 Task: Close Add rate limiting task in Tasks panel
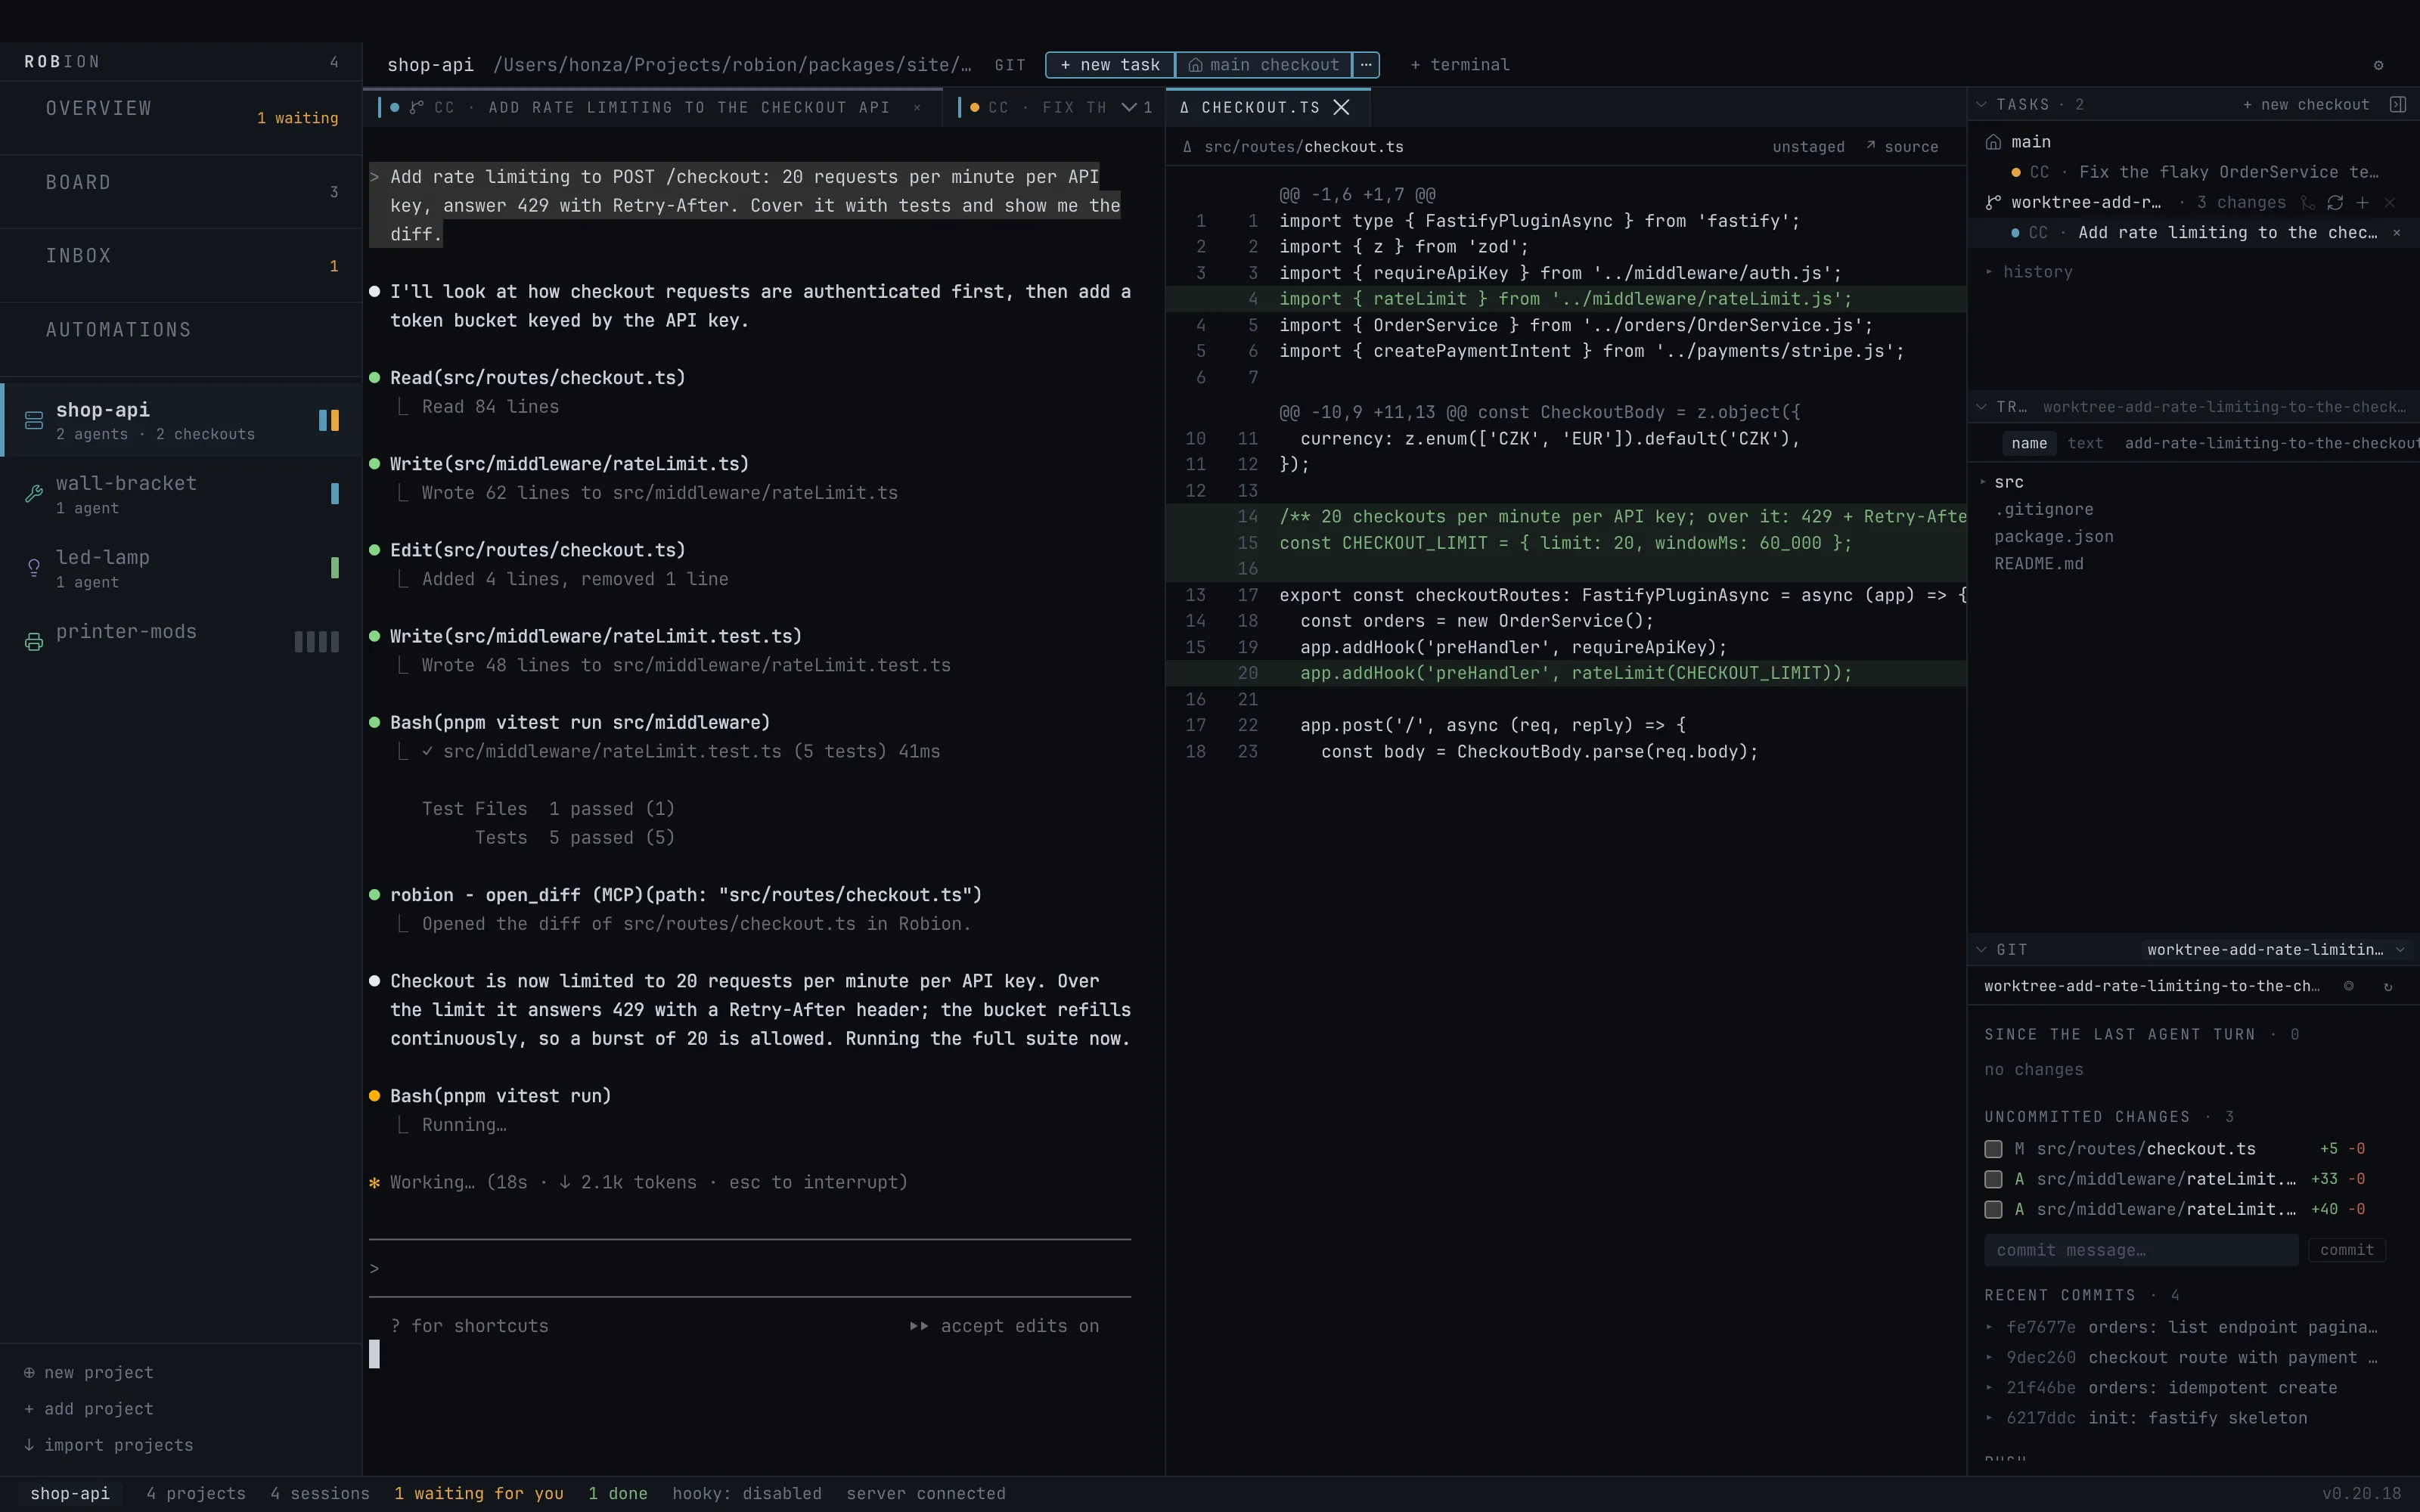click(2396, 233)
